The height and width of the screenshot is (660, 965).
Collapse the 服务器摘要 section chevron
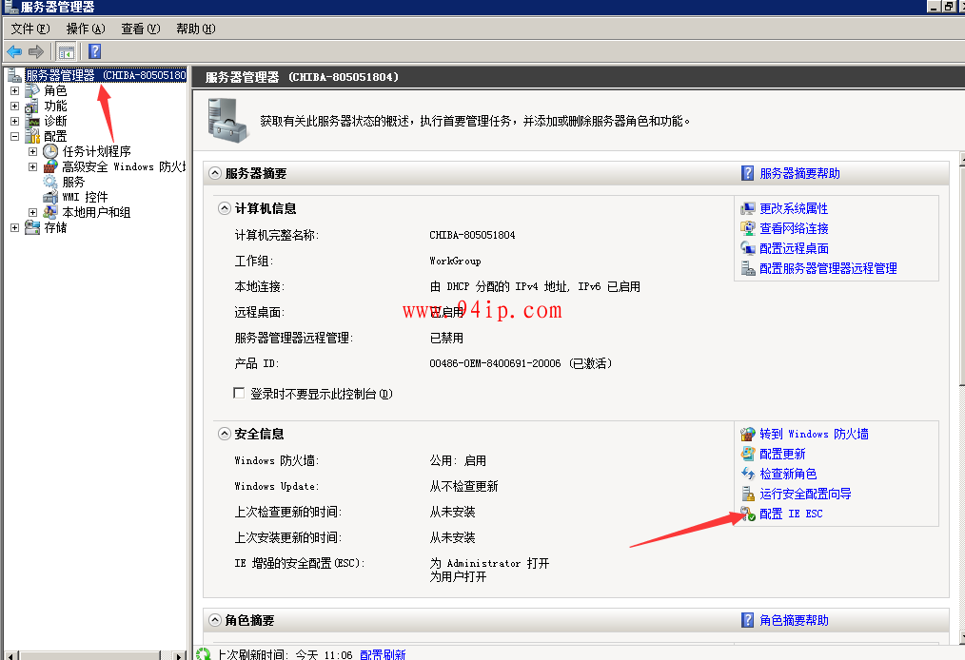(x=215, y=173)
